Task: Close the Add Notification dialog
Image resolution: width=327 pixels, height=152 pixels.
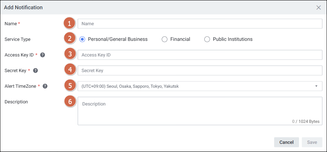Action: (x=318, y=7)
